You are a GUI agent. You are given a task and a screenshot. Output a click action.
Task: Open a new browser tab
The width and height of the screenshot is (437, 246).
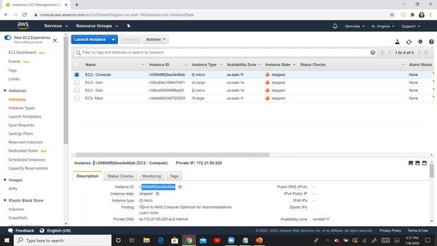click(x=76, y=5)
